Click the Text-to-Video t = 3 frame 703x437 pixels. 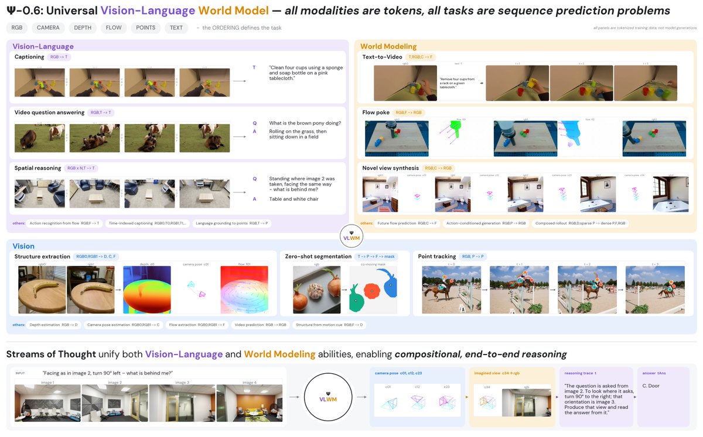[x=646, y=83]
